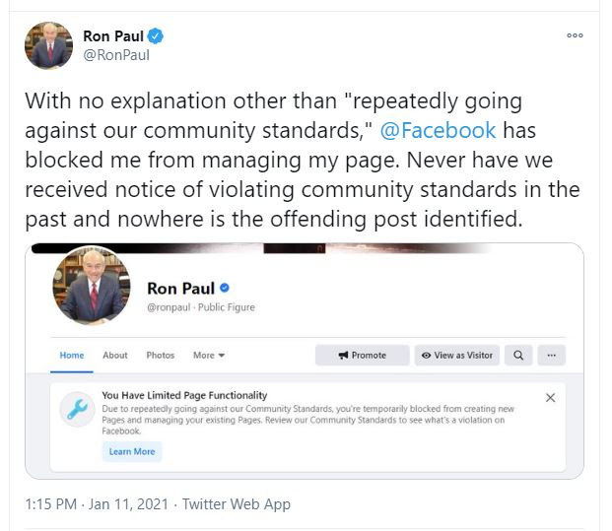Click the Facebook verified badge beside Ron Paul
612x531 pixels.
pyautogui.click(x=225, y=288)
